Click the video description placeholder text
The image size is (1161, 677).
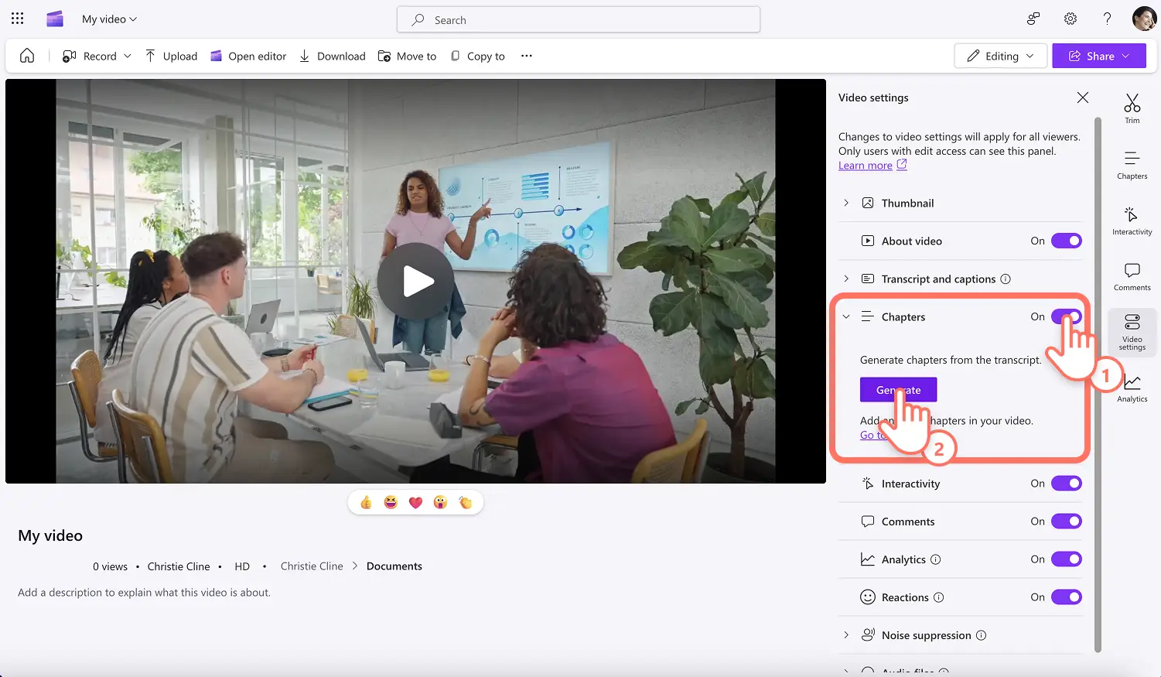point(145,593)
